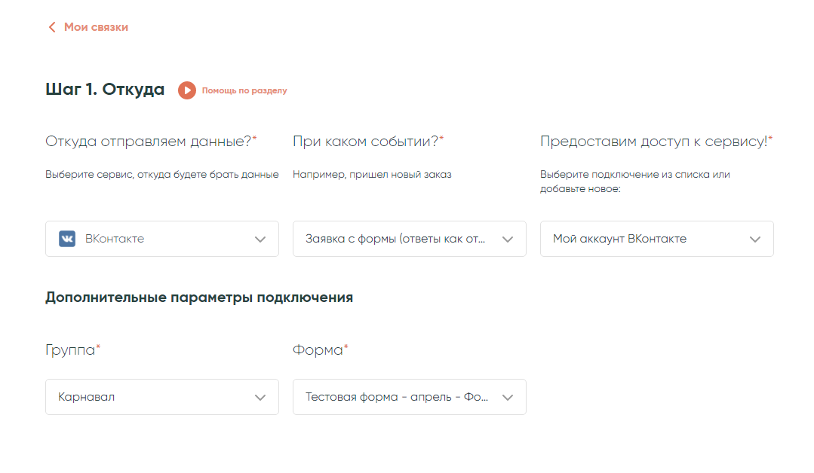Image resolution: width=814 pixels, height=473 pixels.
Task: Click the chevron of the event dropdown
Action: [508, 240]
